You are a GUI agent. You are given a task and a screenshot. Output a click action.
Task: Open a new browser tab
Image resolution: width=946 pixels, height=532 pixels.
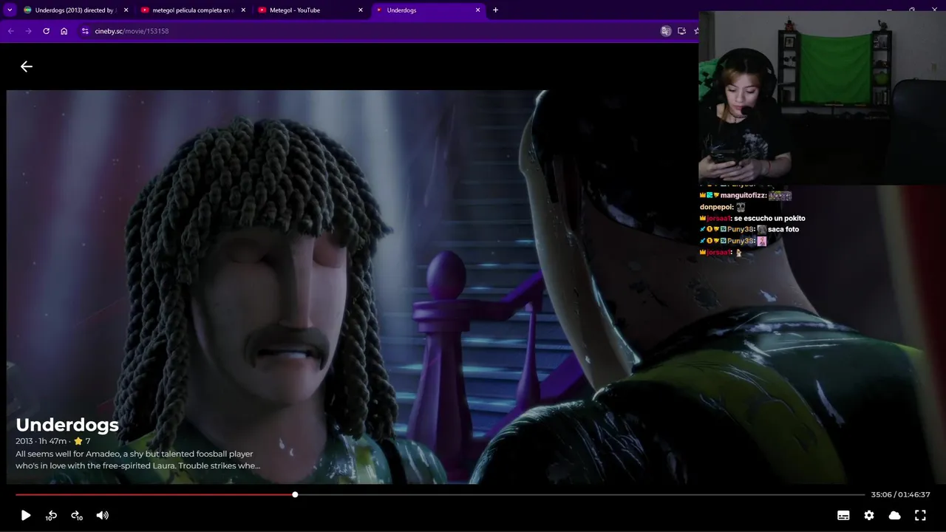point(495,10)
